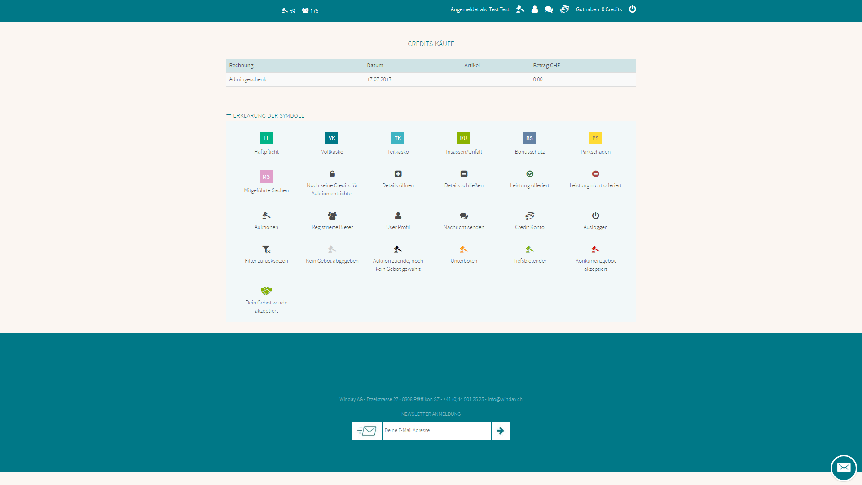Viewport: 862px width, 485px height.
Task: Click the Deine E-Mail Adresse field
Action: point(436,430)
